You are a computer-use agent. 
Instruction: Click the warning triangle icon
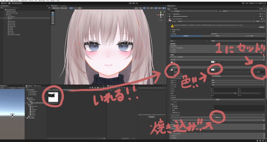tap(172, 26)
